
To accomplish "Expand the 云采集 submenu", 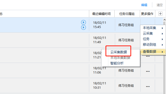I will [x=153, y=33].
